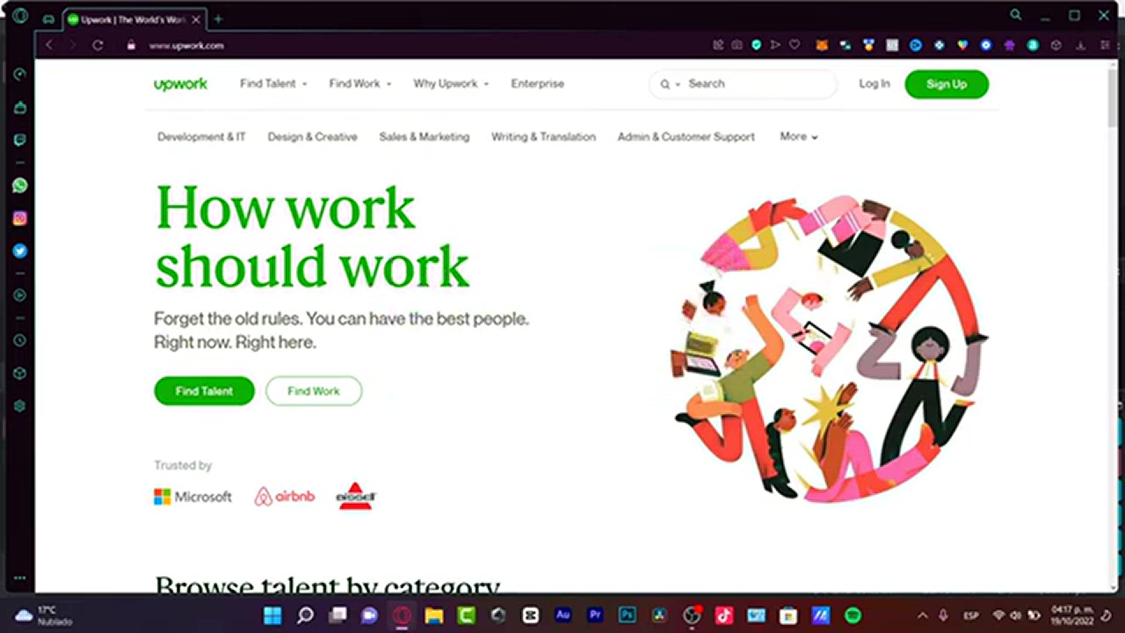Launch Spotify from the taskbar
The image size is (1125, 633).
pos(853,615)
